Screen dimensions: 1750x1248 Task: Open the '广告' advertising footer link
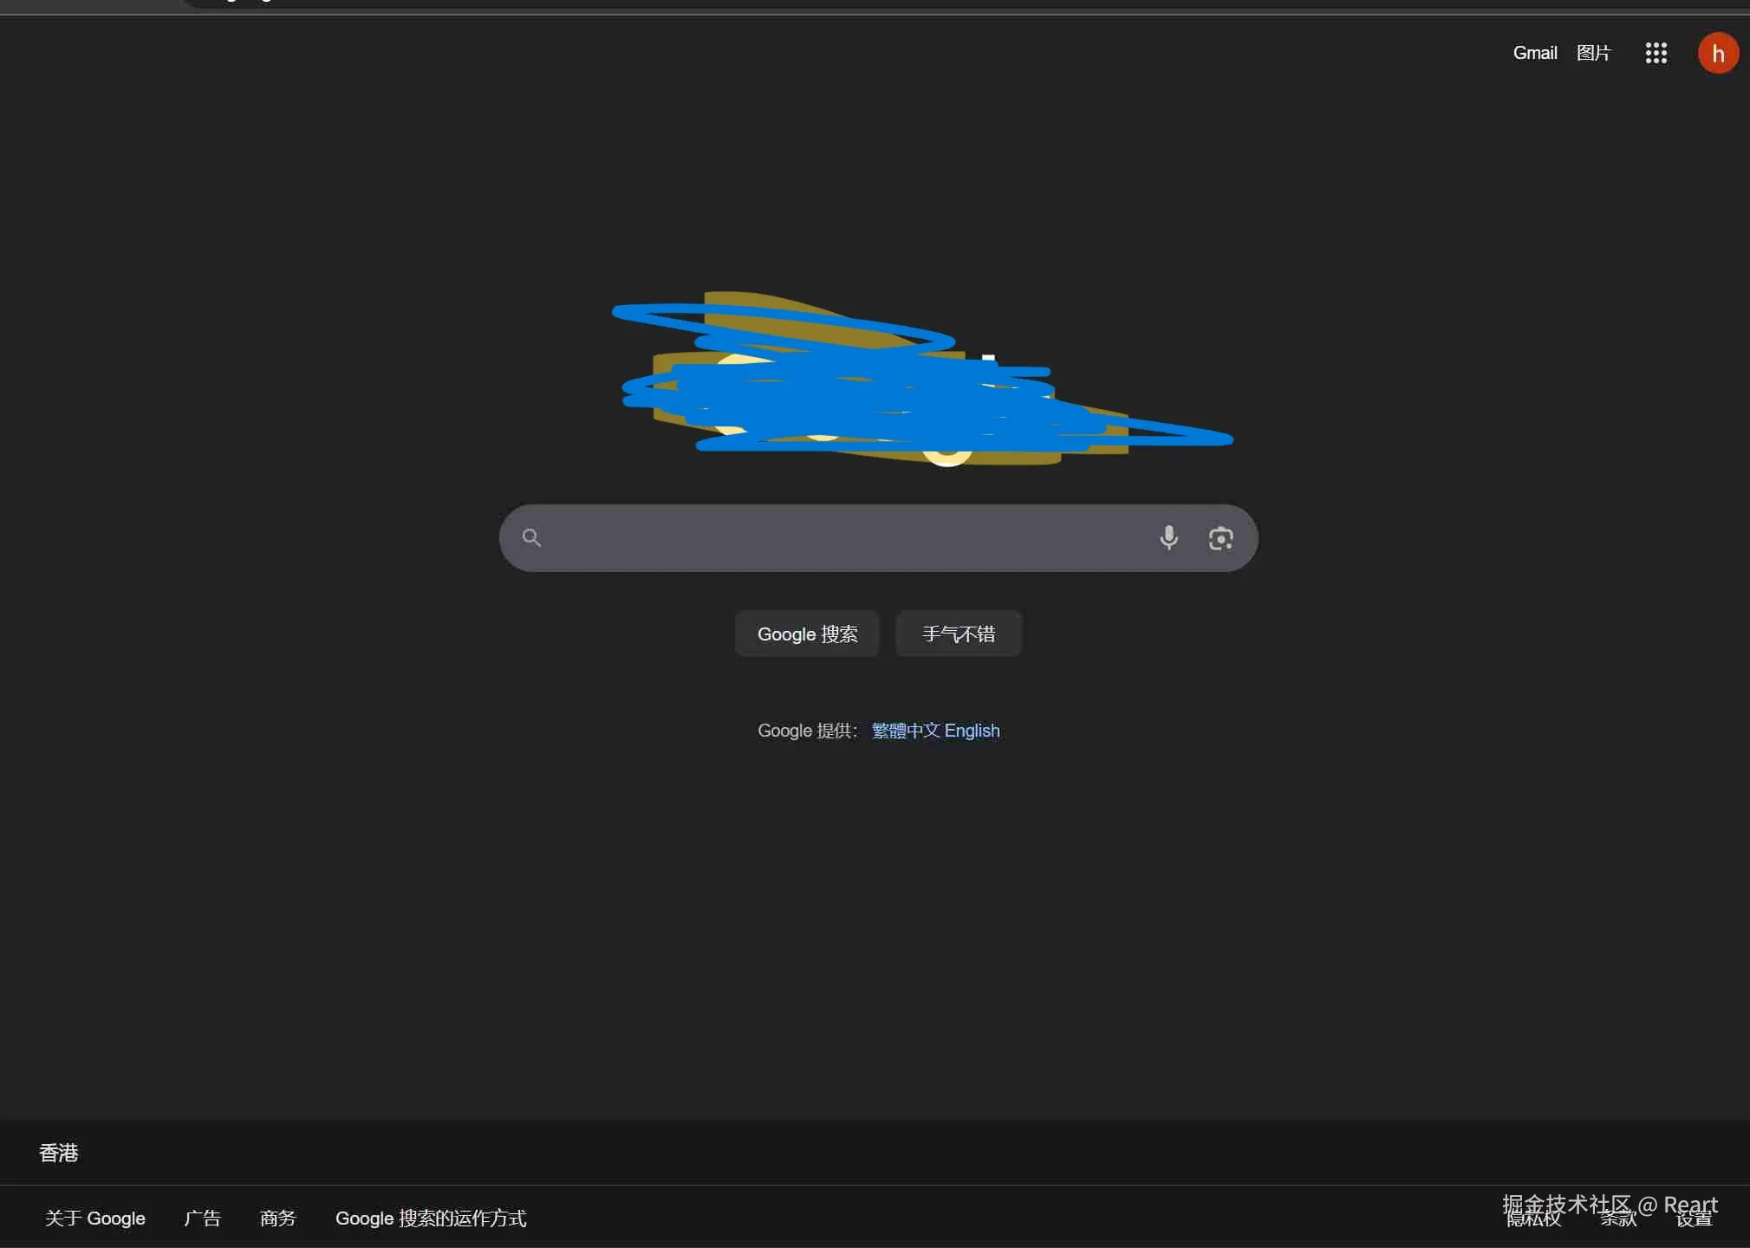click(202, 1218)
